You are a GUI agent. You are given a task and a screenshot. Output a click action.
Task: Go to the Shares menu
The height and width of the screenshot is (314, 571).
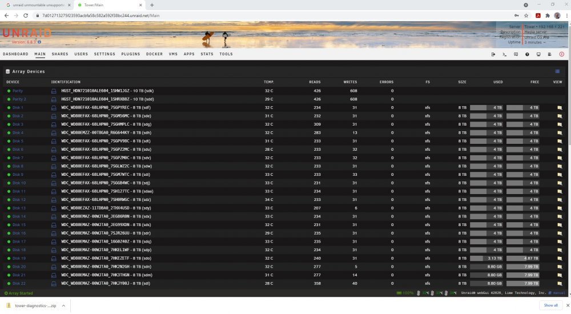60,54
